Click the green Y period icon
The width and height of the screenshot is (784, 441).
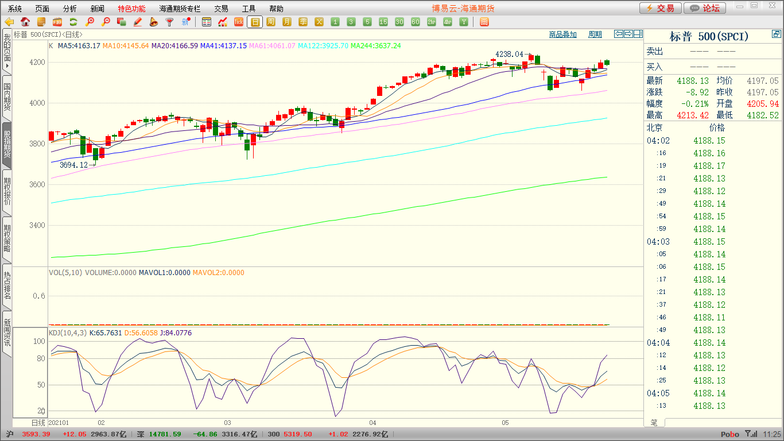click(x=464, y=22)
